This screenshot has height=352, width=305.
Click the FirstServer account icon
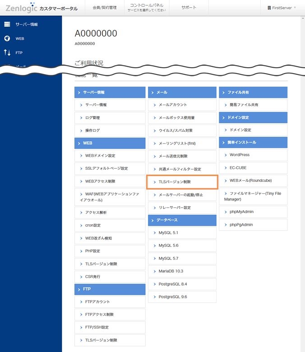click(269, 8)
